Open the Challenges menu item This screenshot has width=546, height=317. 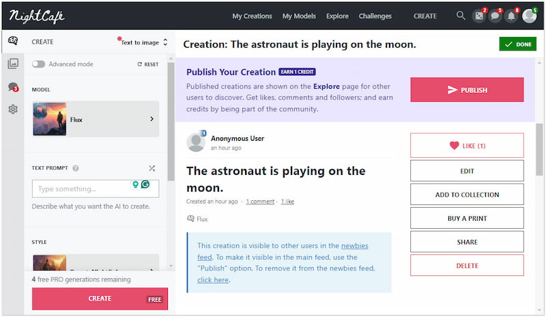pyautogui.click(x=375, y=16)
